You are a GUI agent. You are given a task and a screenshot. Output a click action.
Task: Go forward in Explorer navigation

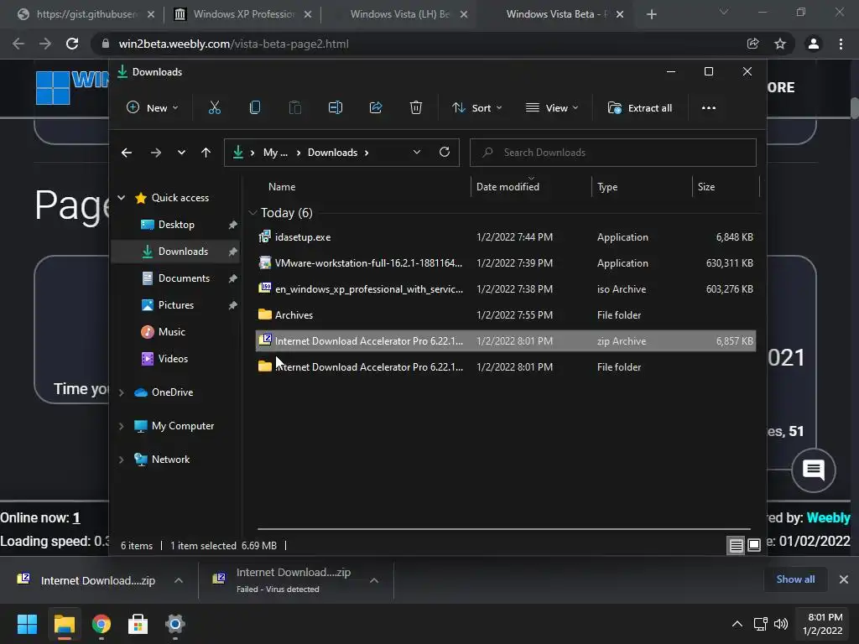[x=156, y=153]
